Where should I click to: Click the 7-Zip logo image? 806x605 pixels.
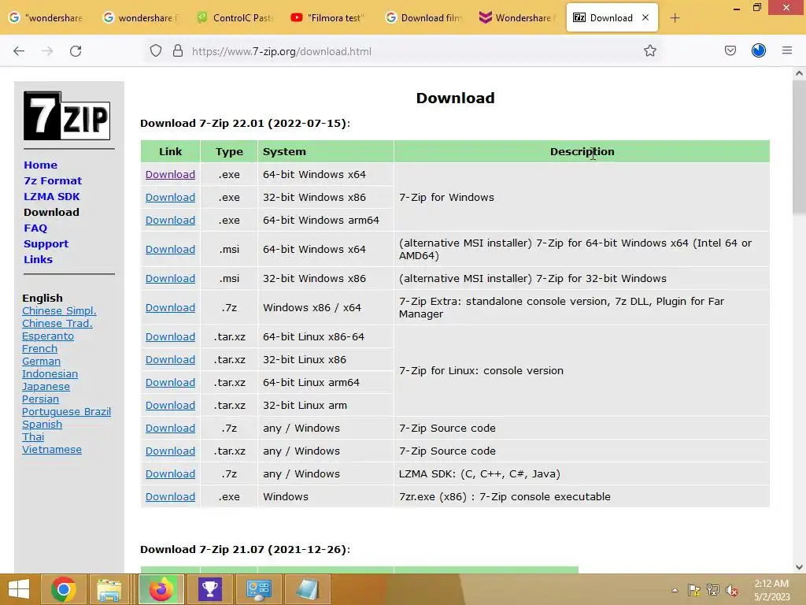67,116
